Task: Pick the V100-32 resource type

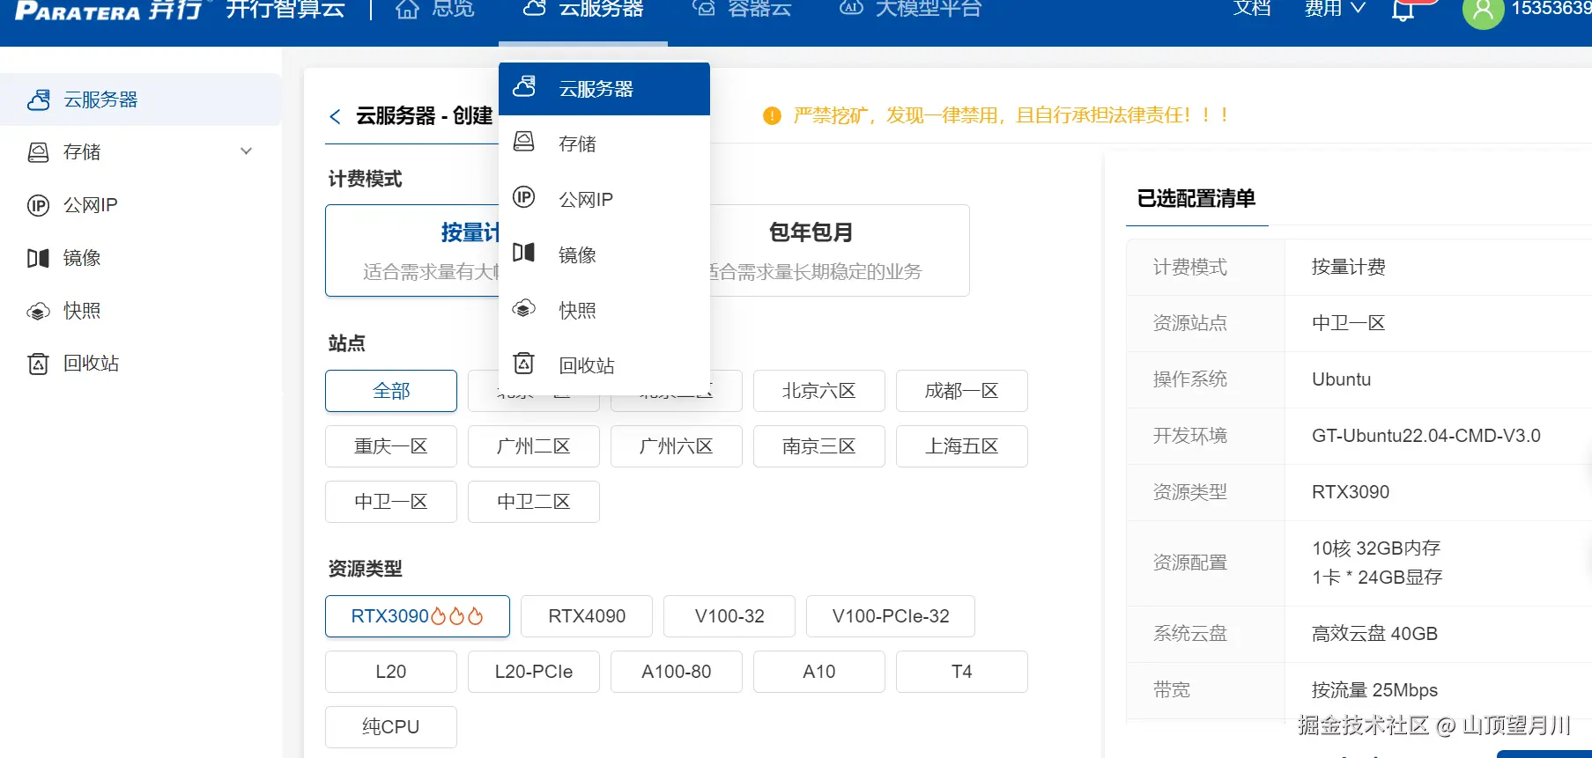Action: (x=729, y=616)
